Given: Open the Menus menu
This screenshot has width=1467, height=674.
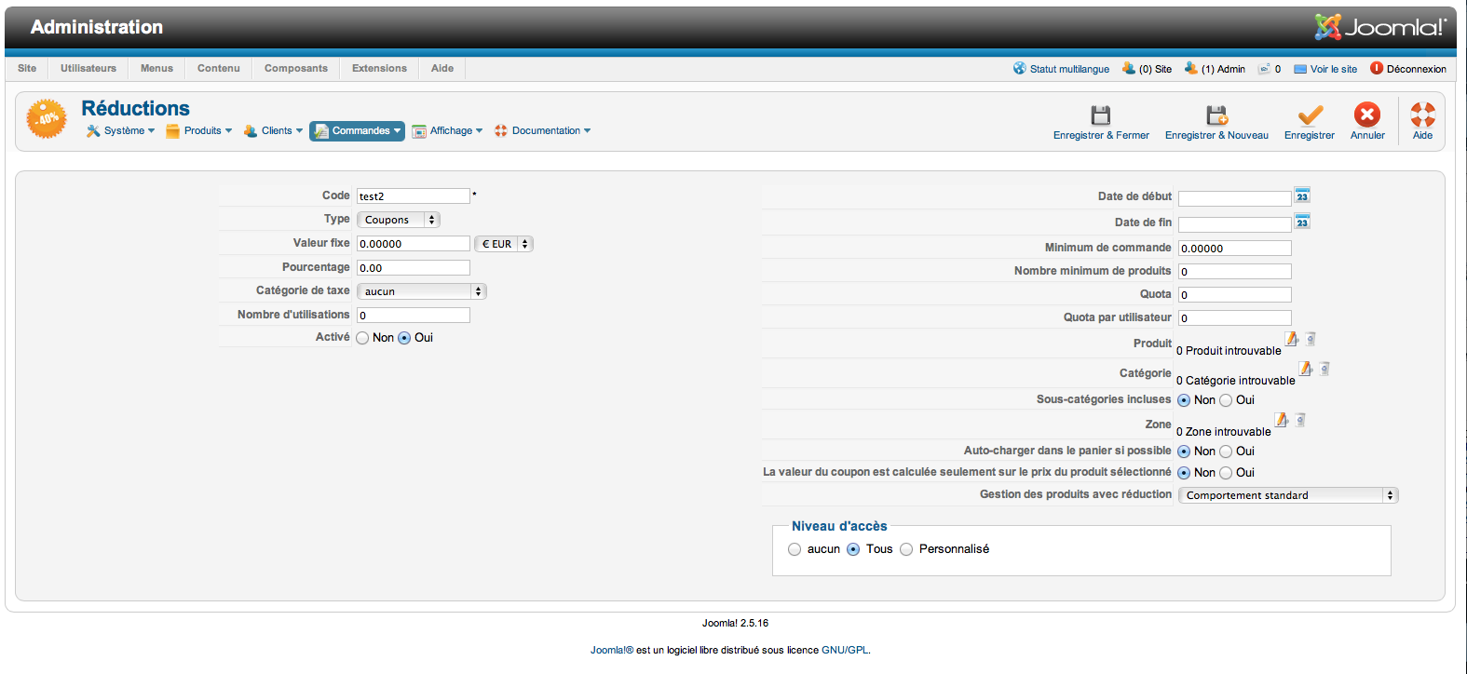Looking at the screenshot, I should 156,68.
